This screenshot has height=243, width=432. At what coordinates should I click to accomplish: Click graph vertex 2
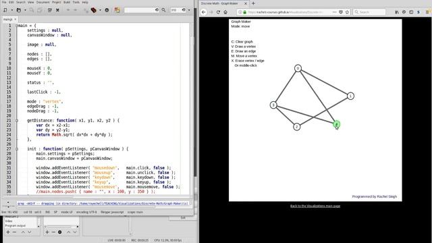click(x=297, y=127)
